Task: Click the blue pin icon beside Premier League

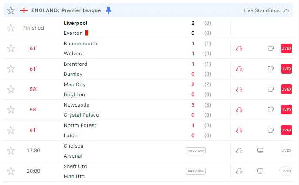Action: [109, 10]
